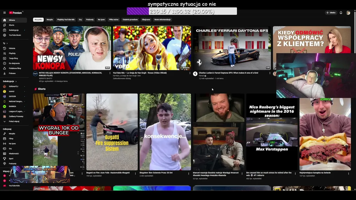Select the Piłka nożna filter chip
Viewport: 356px width, 200px height.
[114, 20]
